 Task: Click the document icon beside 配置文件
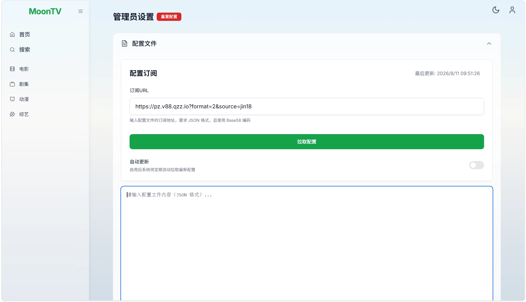[x=124, y=44]
